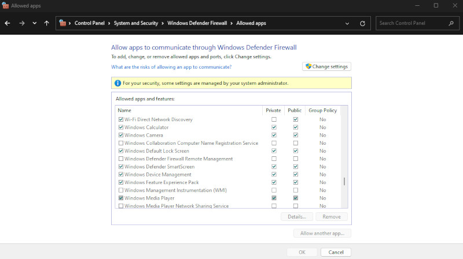Toggle Windows Defender SmartScreen Private checkbox
Image resolution: width=463 pixels, height=259 pixels.
(x=274, y=167)
